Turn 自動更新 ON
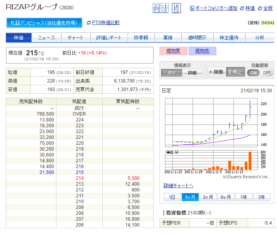 pos(253,73)
